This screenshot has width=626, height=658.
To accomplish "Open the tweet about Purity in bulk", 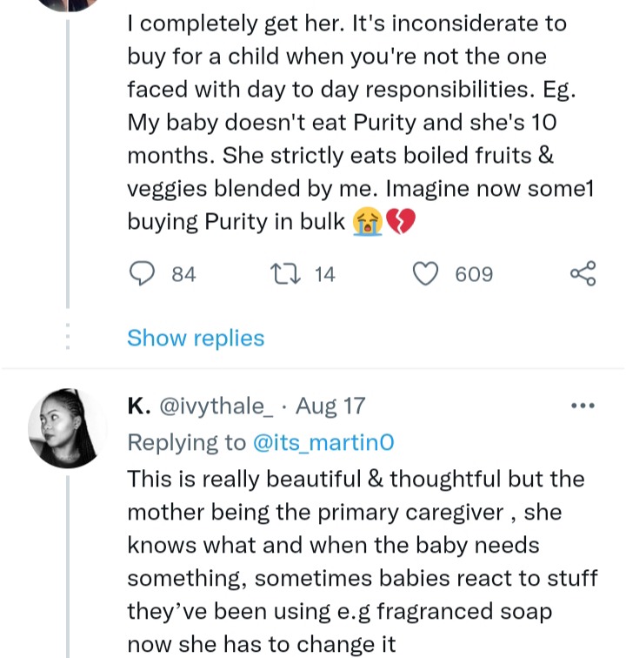I will [x=361, y=123].
